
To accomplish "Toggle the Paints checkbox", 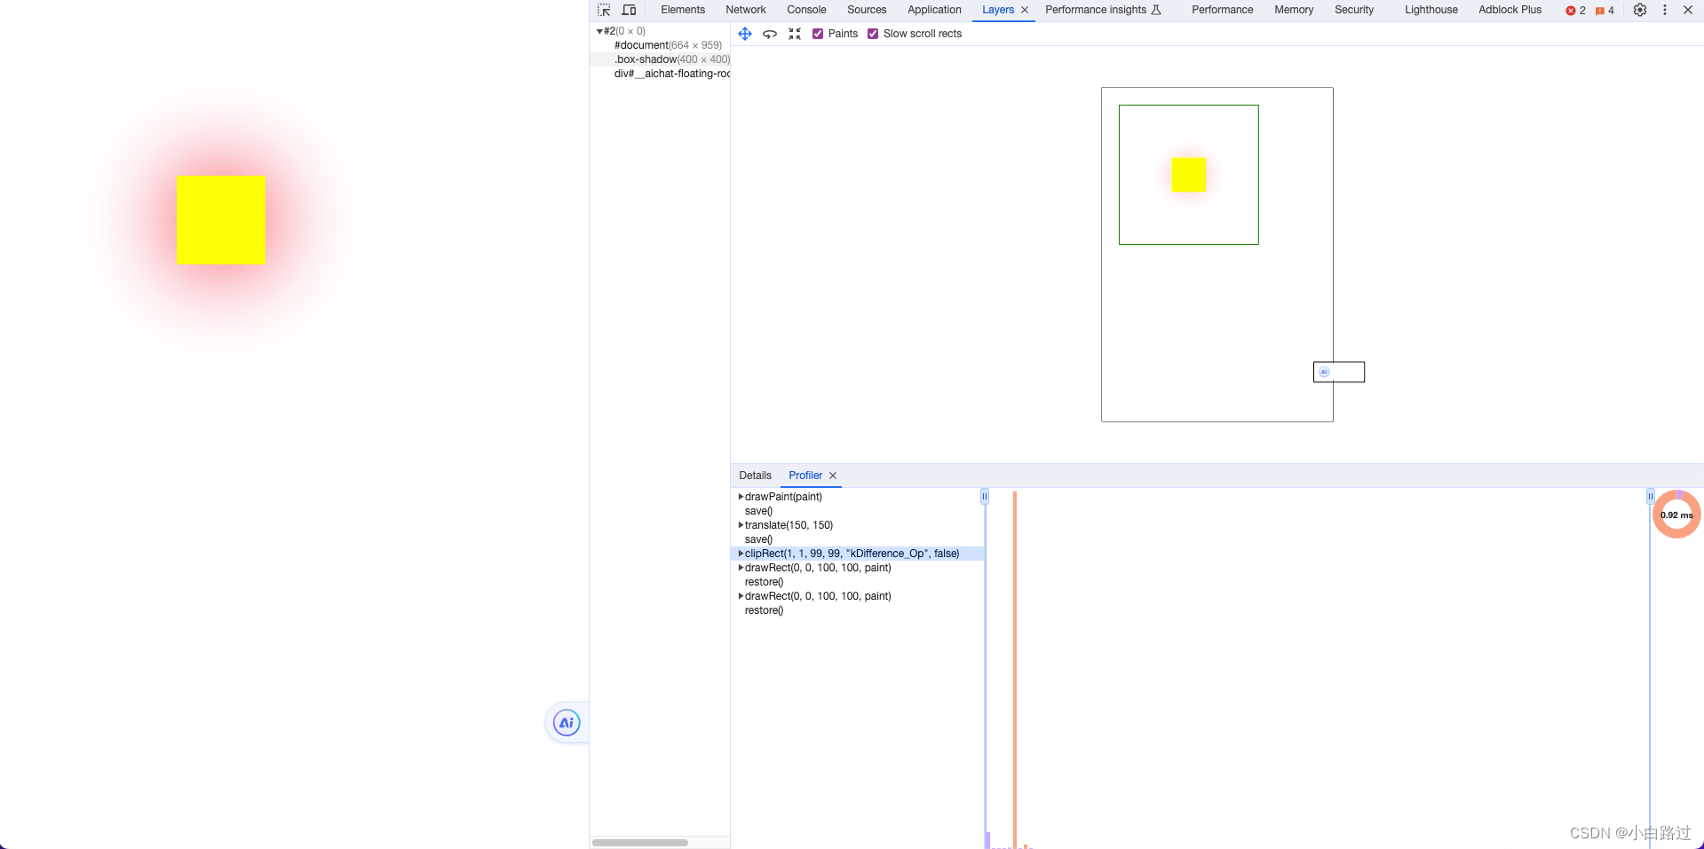I will pos(818,34).
